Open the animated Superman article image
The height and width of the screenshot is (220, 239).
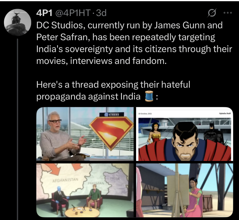click(185, 134)
